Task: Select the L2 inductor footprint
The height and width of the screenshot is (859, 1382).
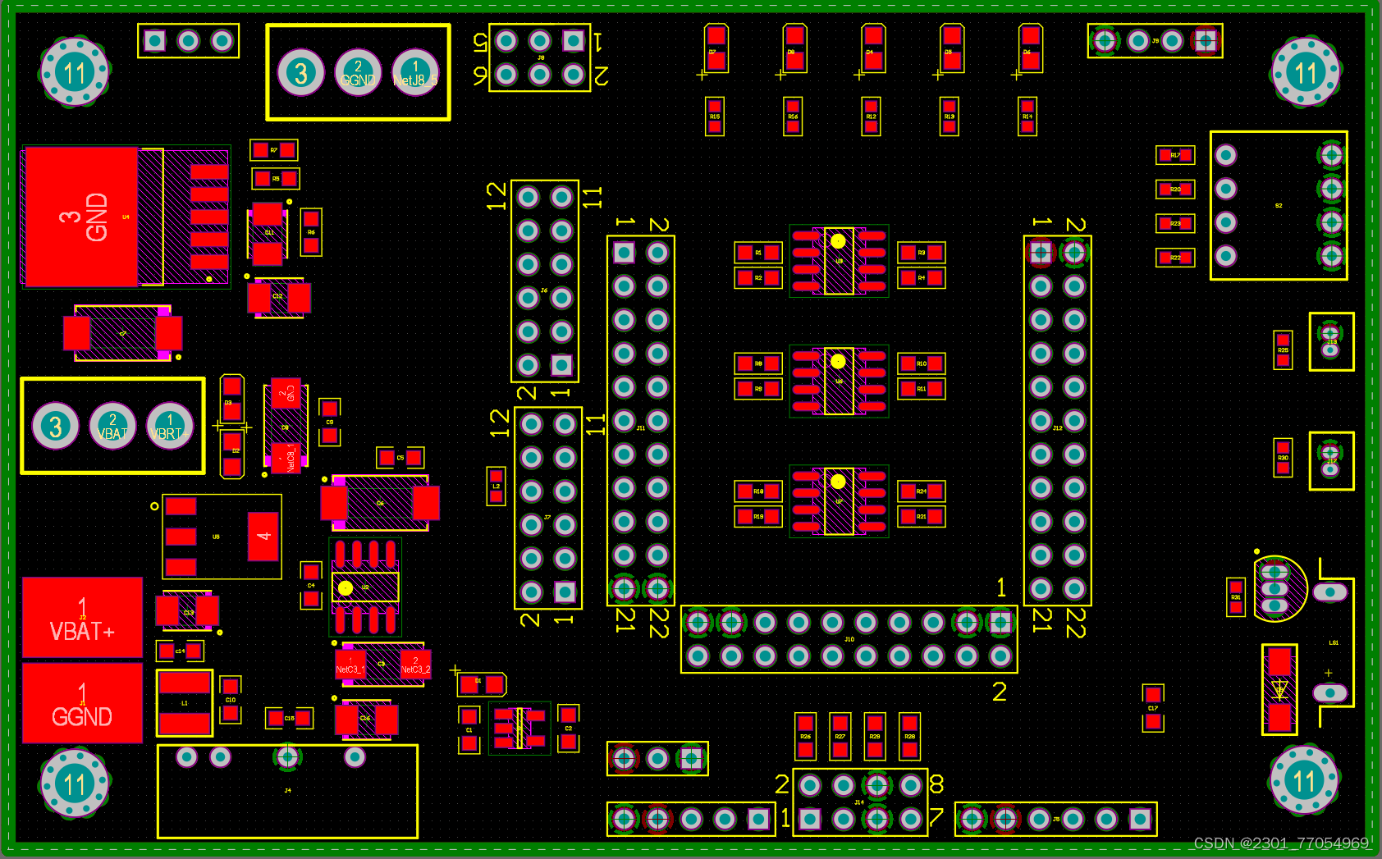Action: 494,486
